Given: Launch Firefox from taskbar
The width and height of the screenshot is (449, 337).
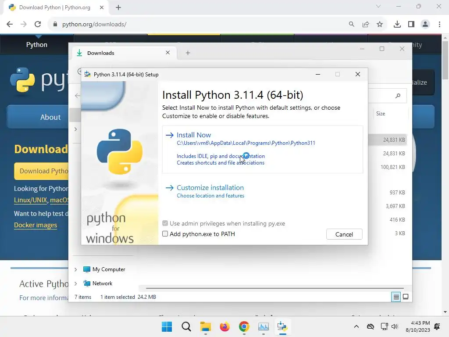Looking at the screenshot, I should pos(225,326).
